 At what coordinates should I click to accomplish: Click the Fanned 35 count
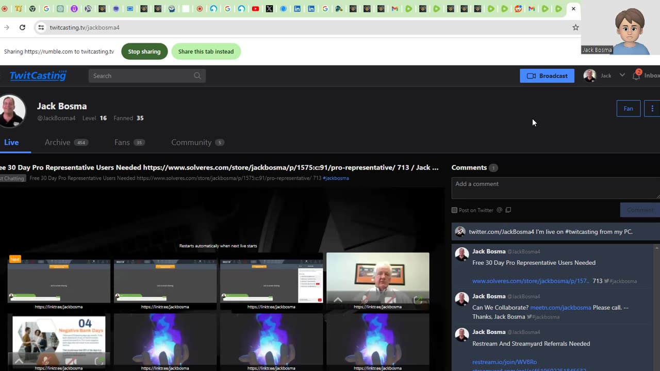[x=128, y=118]
